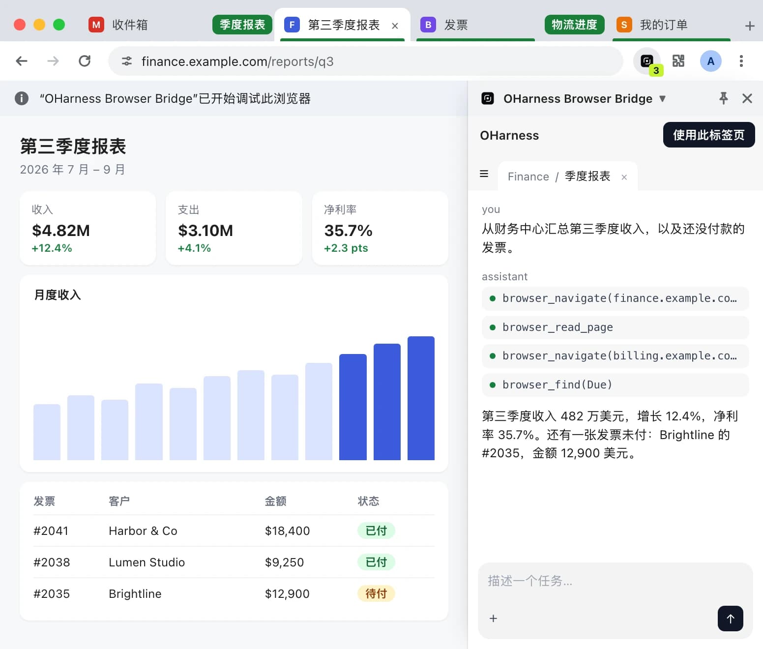763x649 pixels.
Task: Click the browser back arrow
Action: click(x=22, y=61)
